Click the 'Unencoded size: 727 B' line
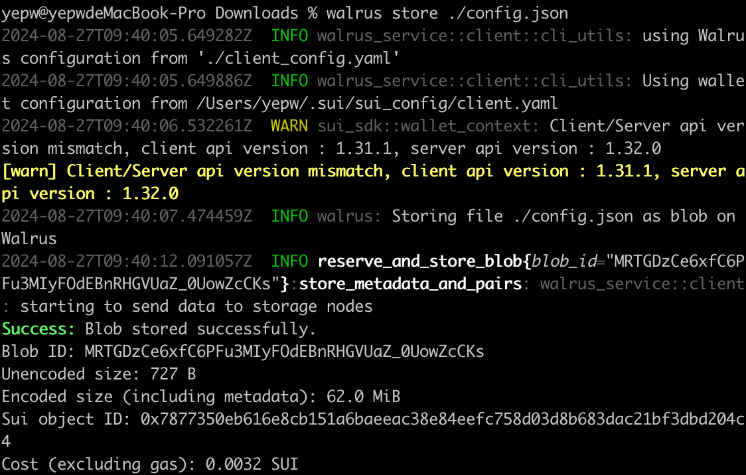 tap(99, 374)
